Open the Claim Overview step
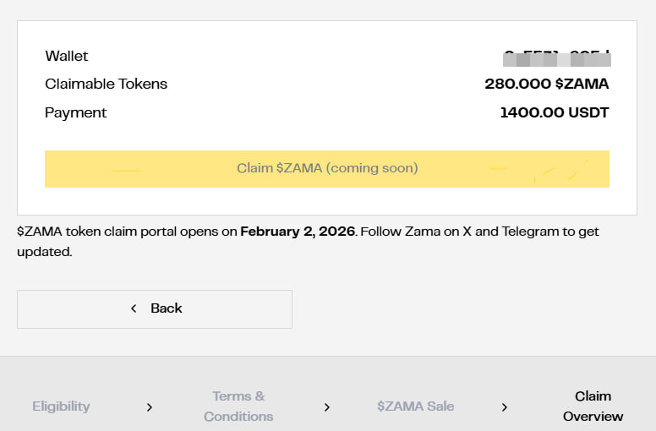Image resolution: width=656 pixels, height=431 pixels. (x=593, y=406)
